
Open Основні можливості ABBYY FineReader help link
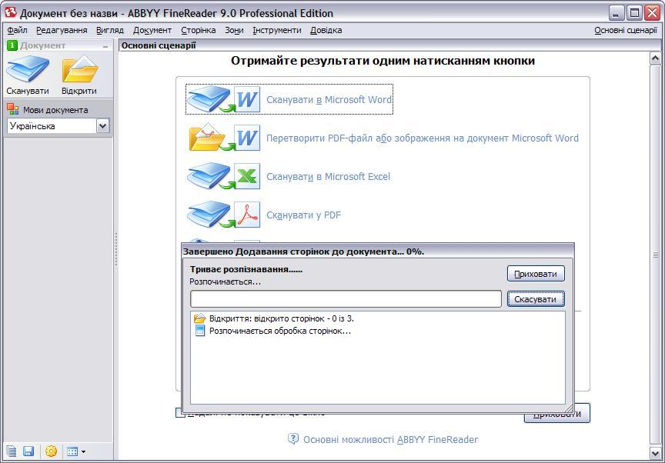[x=390, y=440]
